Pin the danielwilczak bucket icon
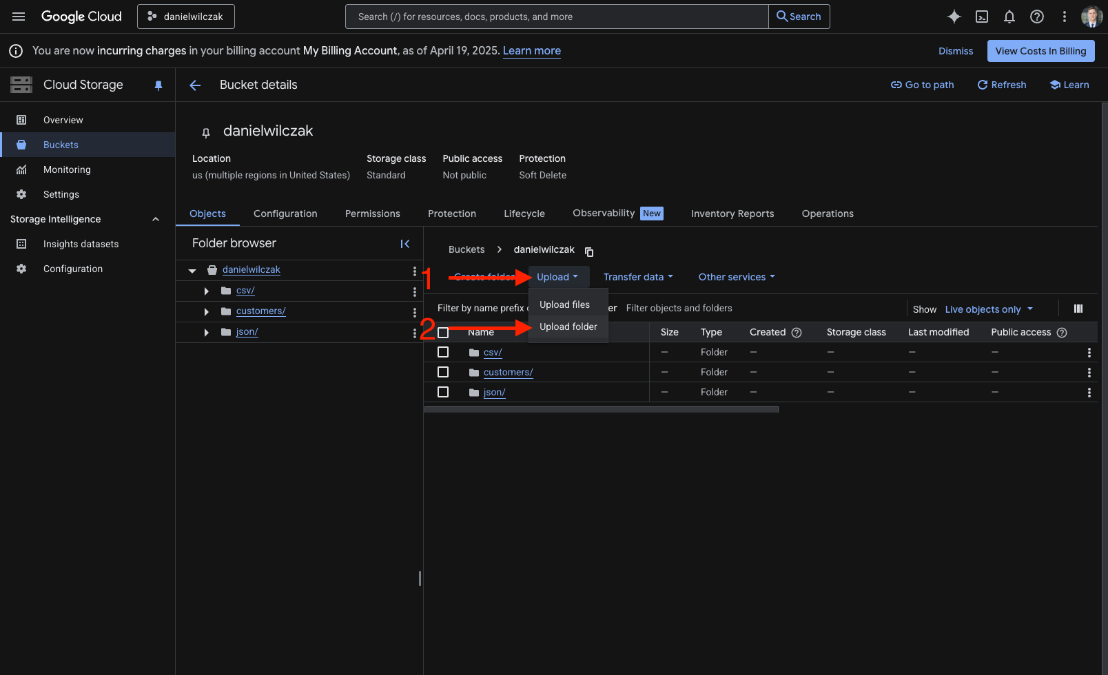Screen dimensions: 1108x675 click(205, 132)
